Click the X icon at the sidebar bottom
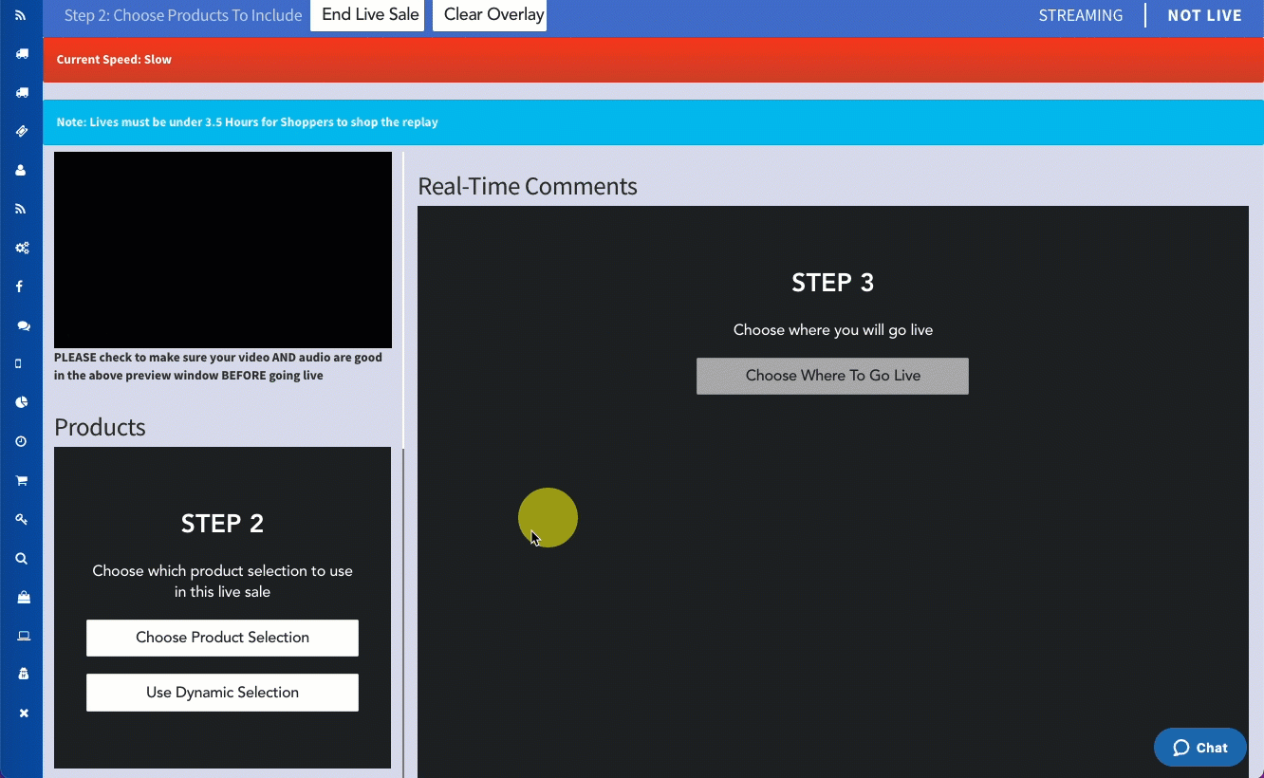Screen dimensions: 1264x778 tap(24, 713)
